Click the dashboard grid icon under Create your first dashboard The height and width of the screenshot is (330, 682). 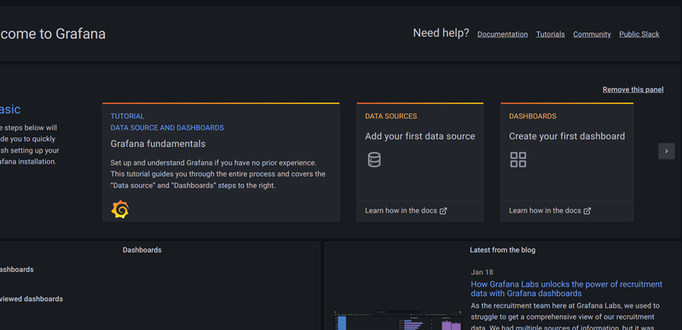click(x=518, y=159)
